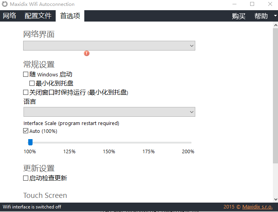This screenshot has width=278, height=212.
Task: Uncheck the Auto (100%) scale checkbox
Action: tap(26, 131)
